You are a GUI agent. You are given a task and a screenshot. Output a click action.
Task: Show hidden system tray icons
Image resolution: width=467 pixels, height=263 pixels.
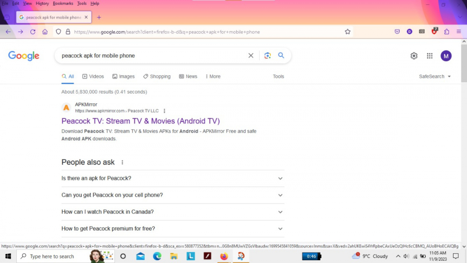click(x=398, y=256)
